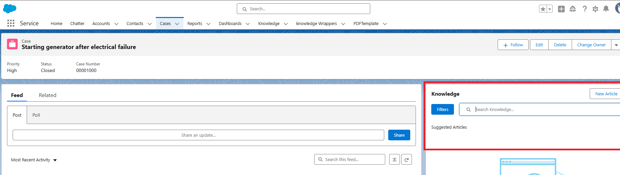This screenshot has height=175, width=620.
Task: Open the Help question mark icon
Action: (x=584, y=9)
